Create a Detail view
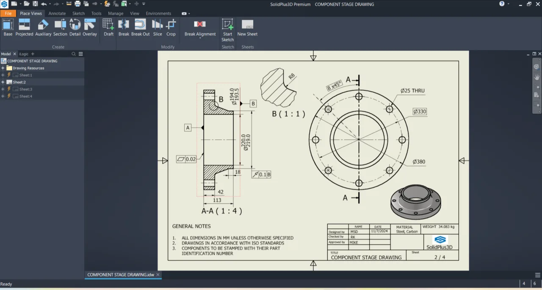This screenshot has height=290, width=542. 75,27
